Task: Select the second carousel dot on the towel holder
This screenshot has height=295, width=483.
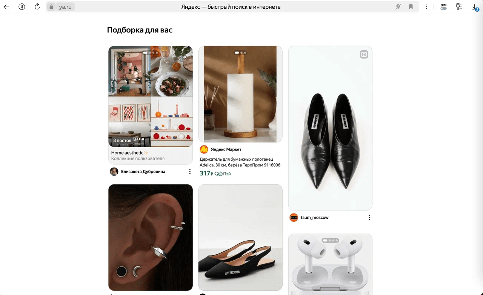Action: pos(241,53)
